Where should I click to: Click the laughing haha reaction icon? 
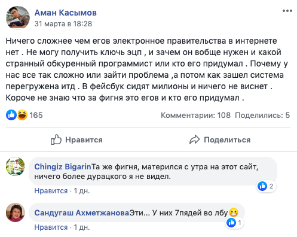tap(22, 115)
